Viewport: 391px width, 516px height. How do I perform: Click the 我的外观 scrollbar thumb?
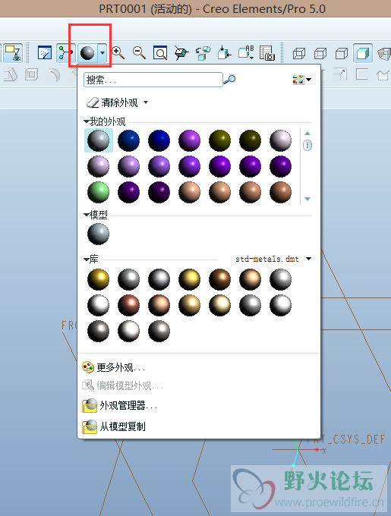pyautogui.click(x=307, y=145)
